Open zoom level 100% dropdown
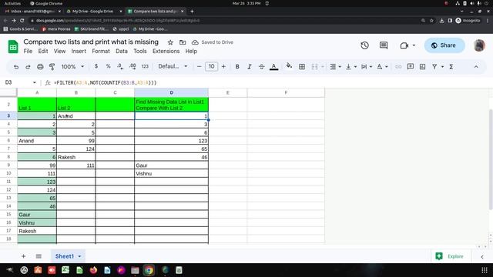The height and width of the screenshot is (277, 493). 72,67
